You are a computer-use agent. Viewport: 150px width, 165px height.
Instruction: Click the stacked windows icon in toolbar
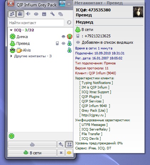(x=61, y=14)
